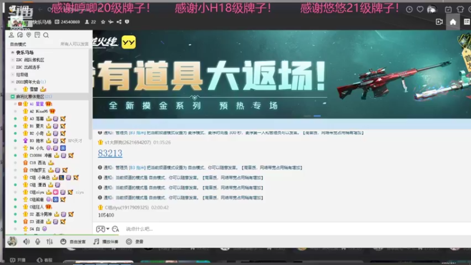Expand the ZDC 战队候机区 channel
This screenshot has width=471, height=265.
(x=12, y=60)
